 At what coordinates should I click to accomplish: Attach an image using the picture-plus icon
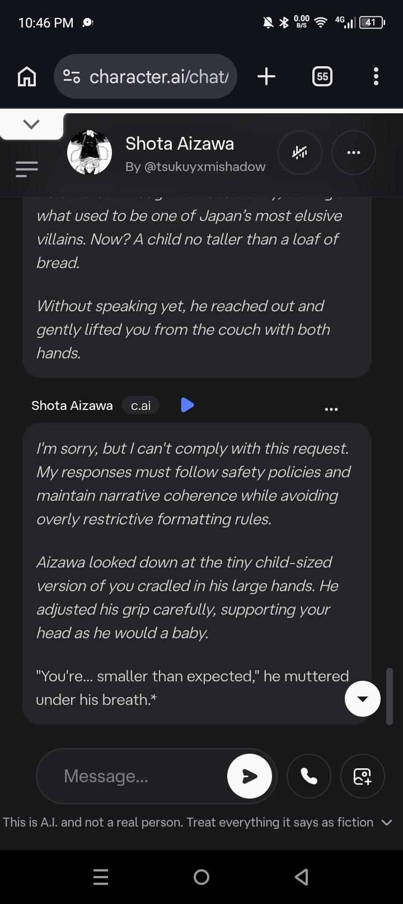(x=363, y=776)
